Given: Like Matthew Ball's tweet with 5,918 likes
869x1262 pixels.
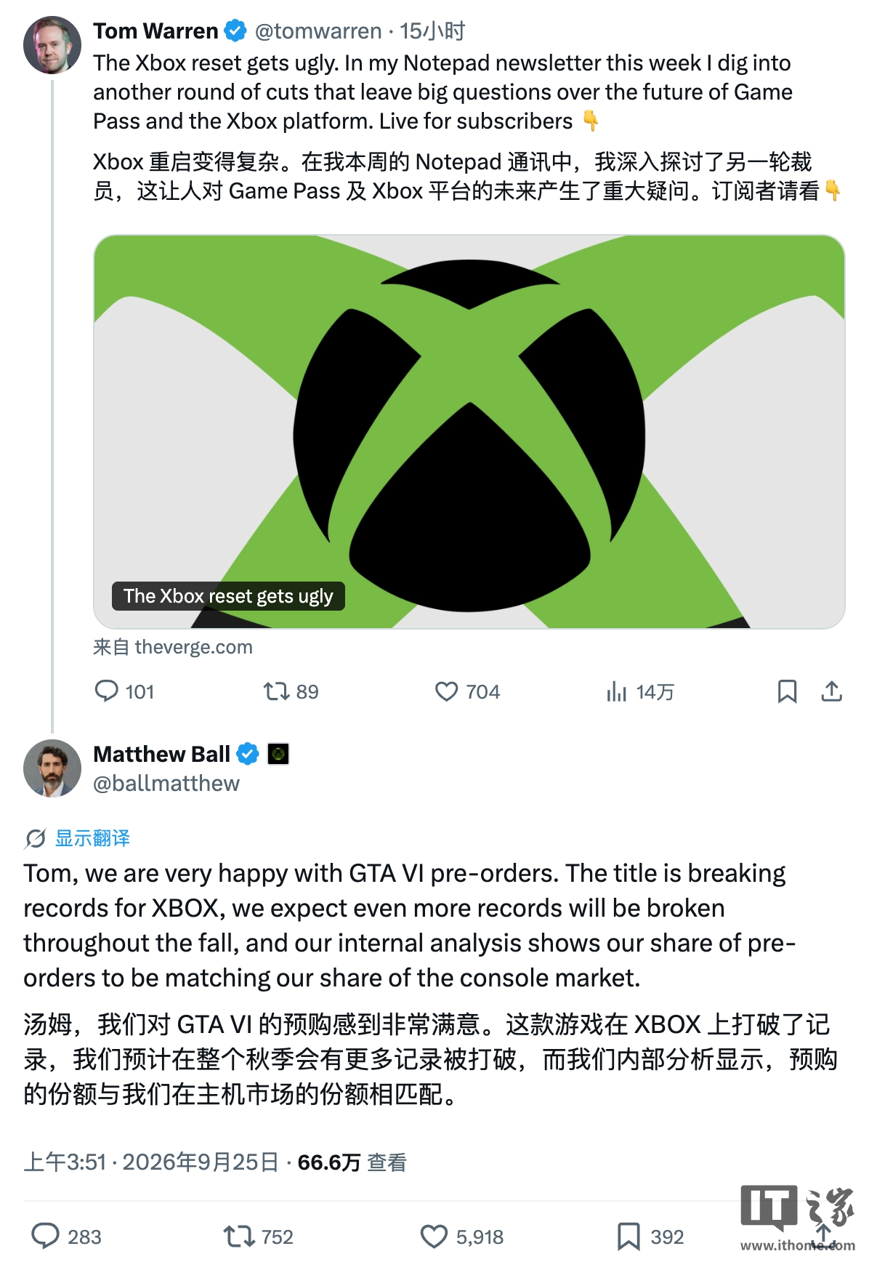Looking at the screenshot, I should point(434,1236).
